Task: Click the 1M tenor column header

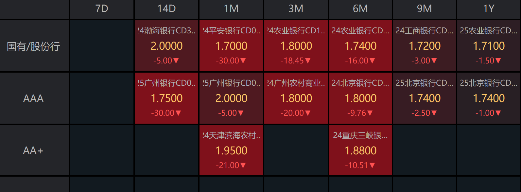Action: [x=231, y=9]
